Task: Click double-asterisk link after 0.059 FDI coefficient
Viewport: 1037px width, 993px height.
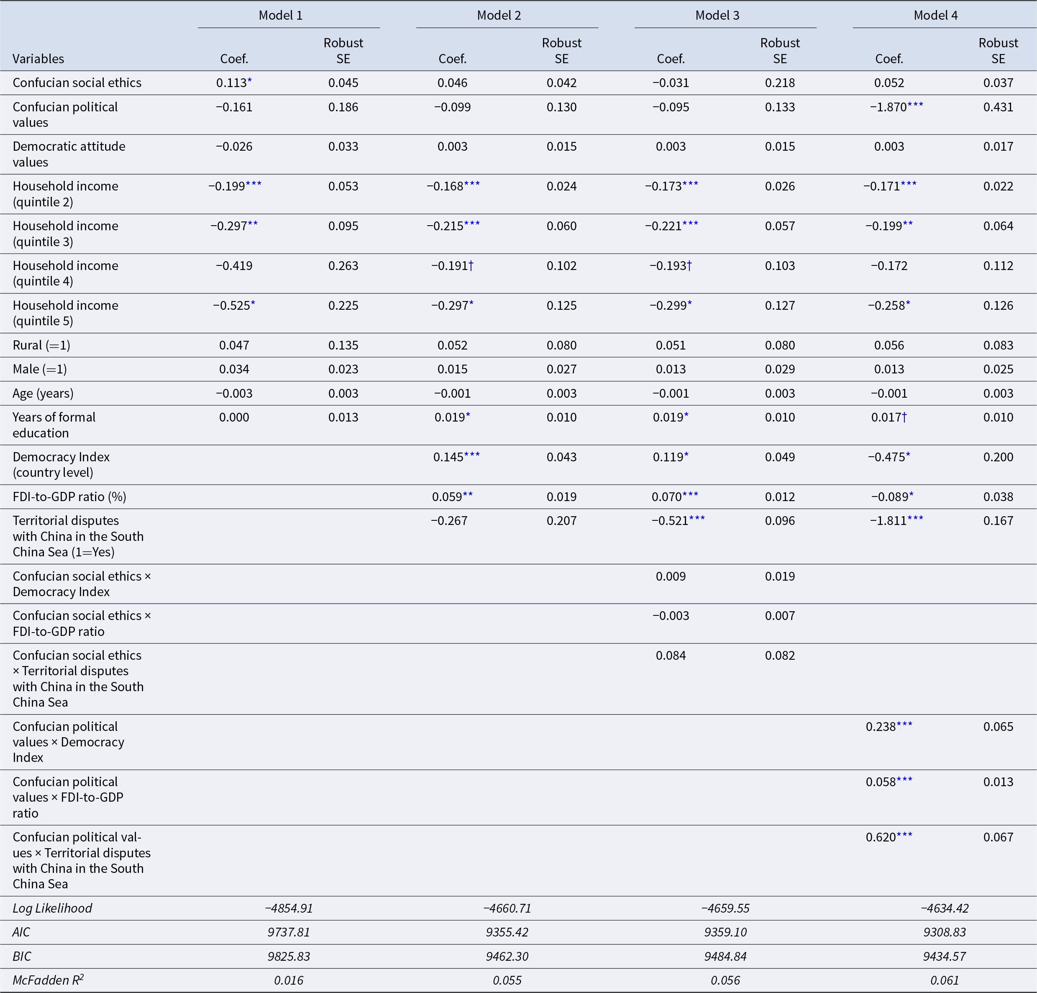Action: click(468, 494)
